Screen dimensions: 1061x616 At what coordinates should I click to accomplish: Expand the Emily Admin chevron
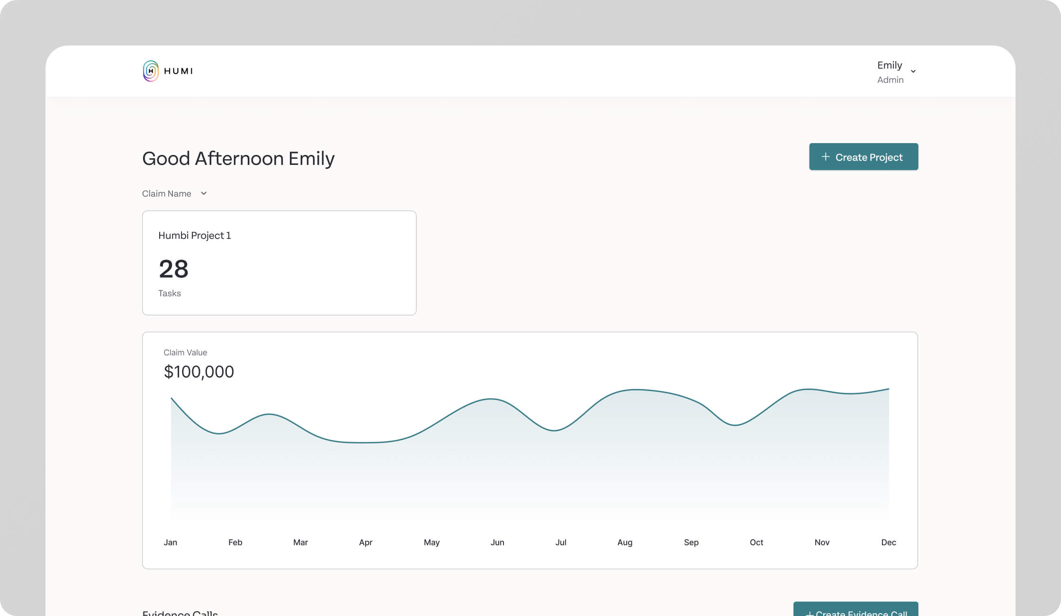pos(913,72)
